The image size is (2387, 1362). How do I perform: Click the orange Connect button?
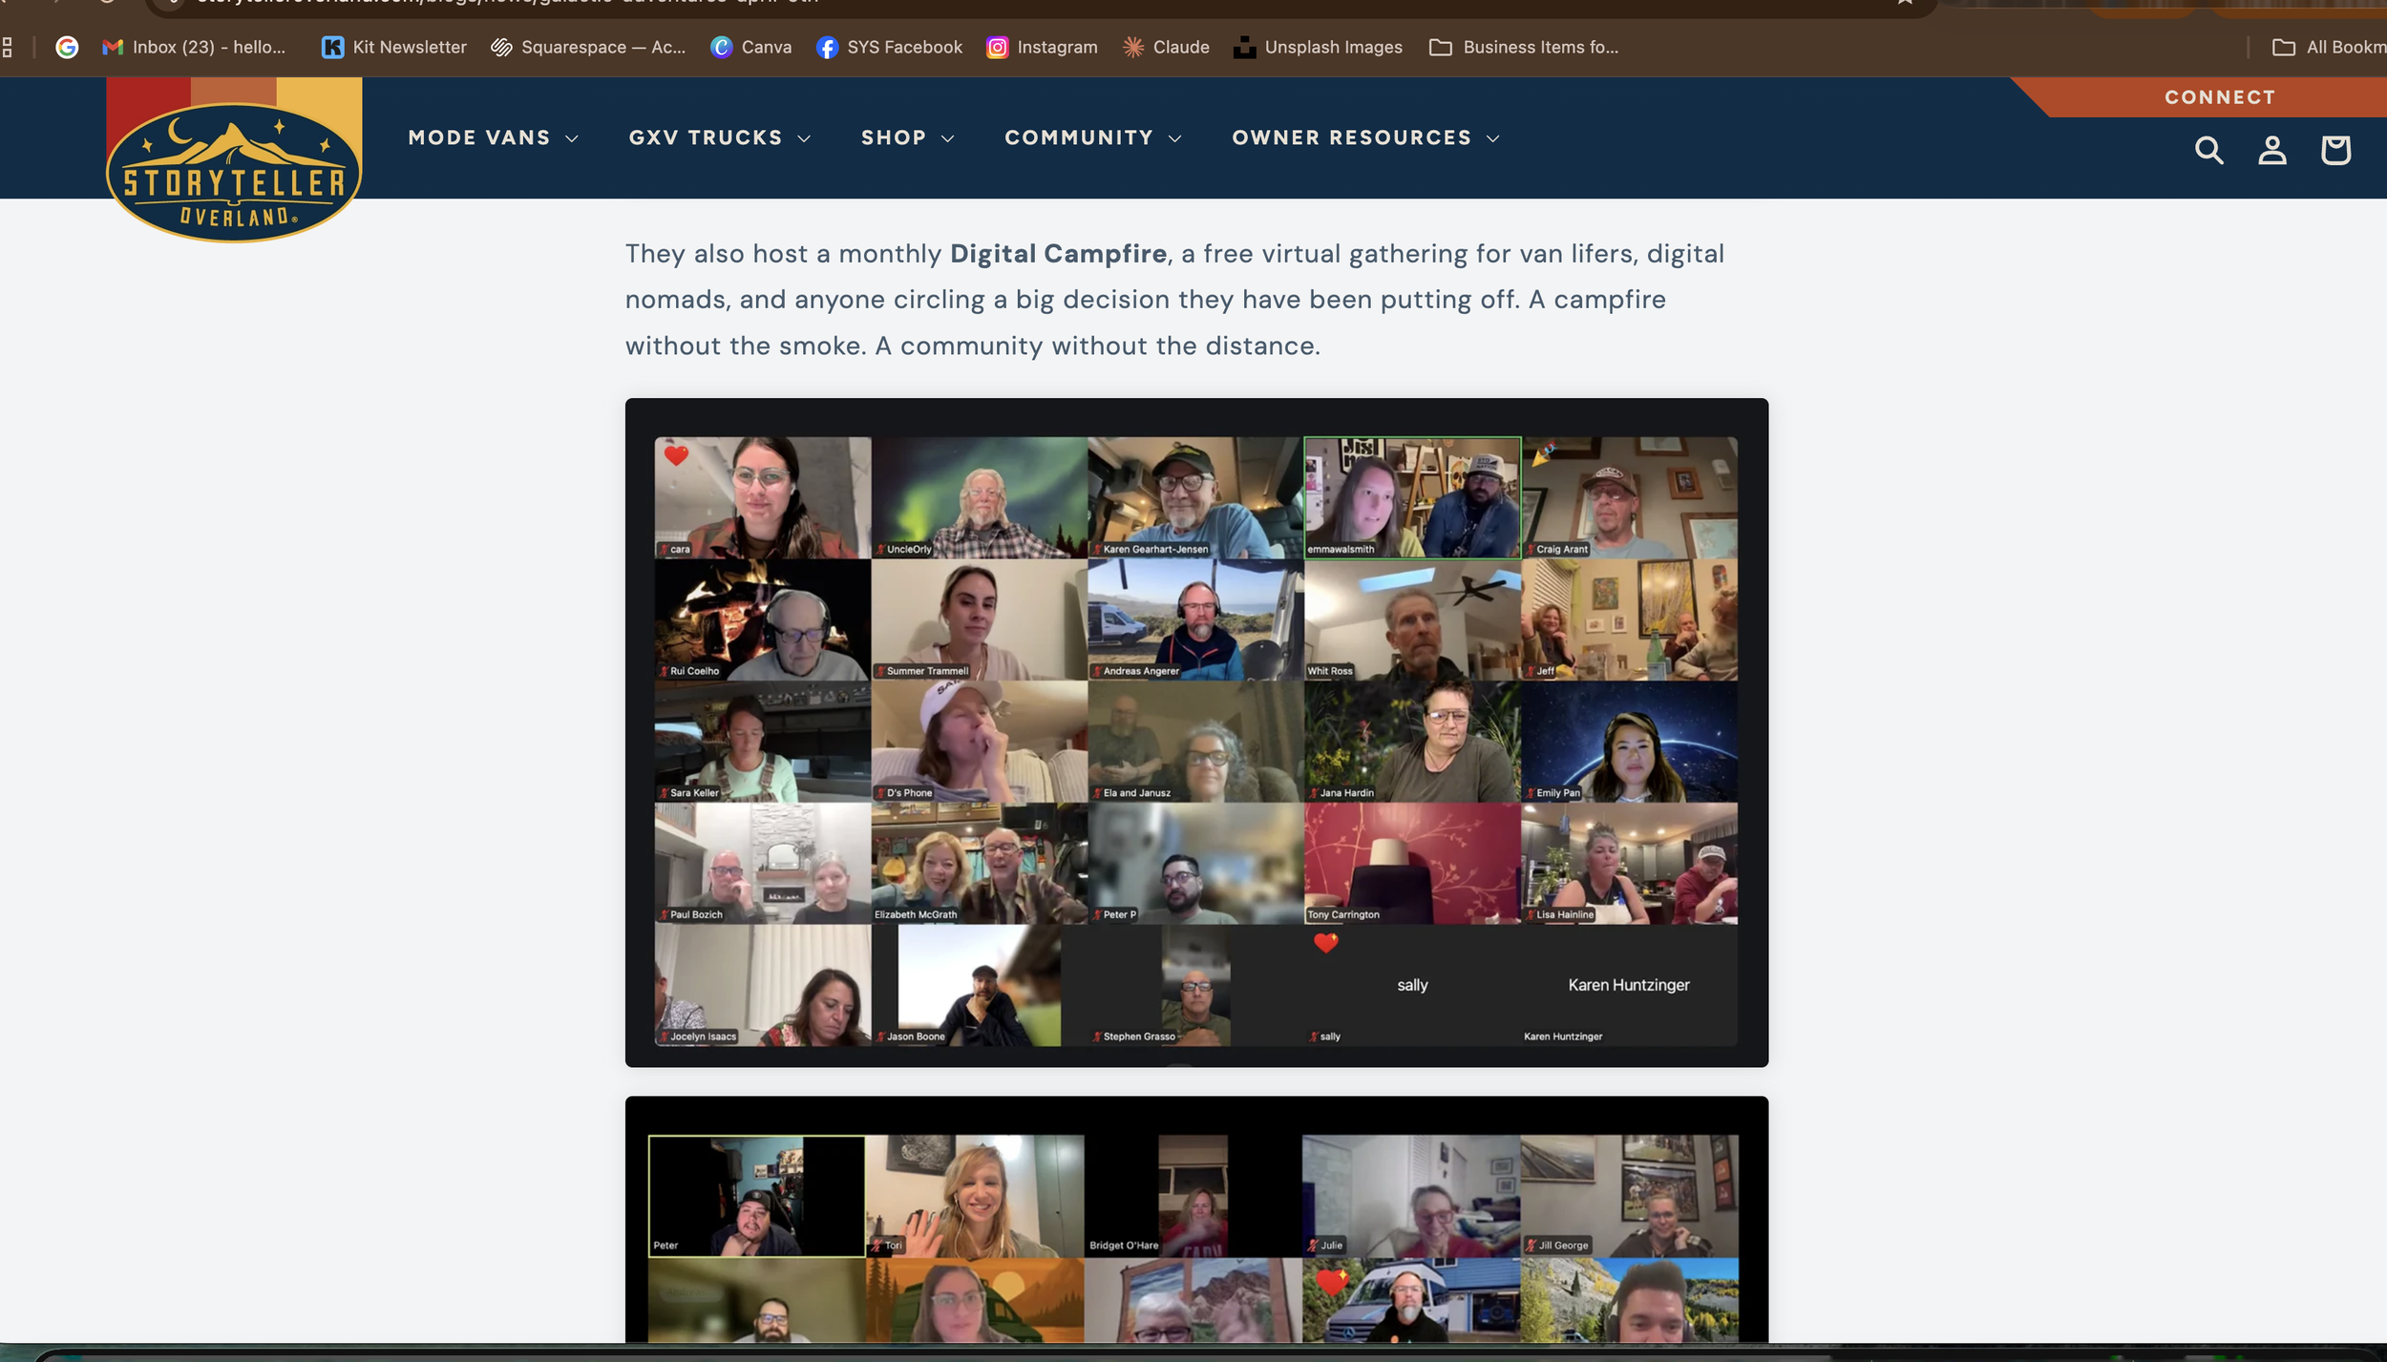2220,97
